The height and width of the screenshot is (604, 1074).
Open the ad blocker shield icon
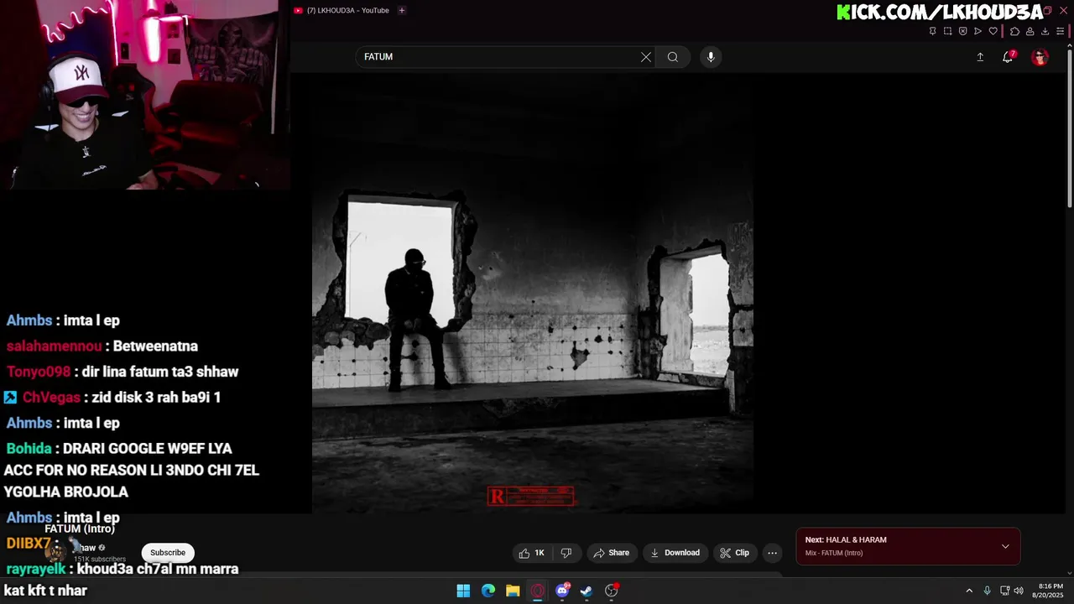click(x=963, y=31)
